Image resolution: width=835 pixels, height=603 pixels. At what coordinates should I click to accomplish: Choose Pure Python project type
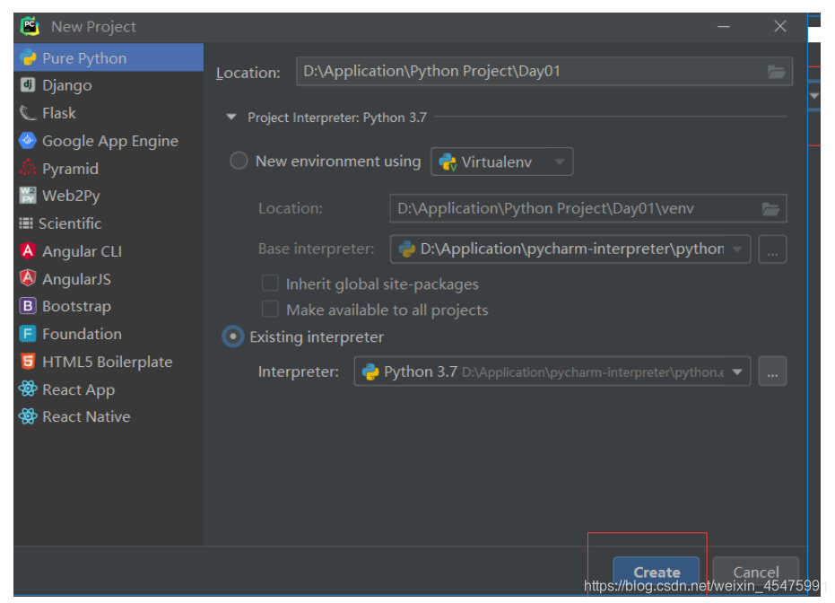(109, 57)
